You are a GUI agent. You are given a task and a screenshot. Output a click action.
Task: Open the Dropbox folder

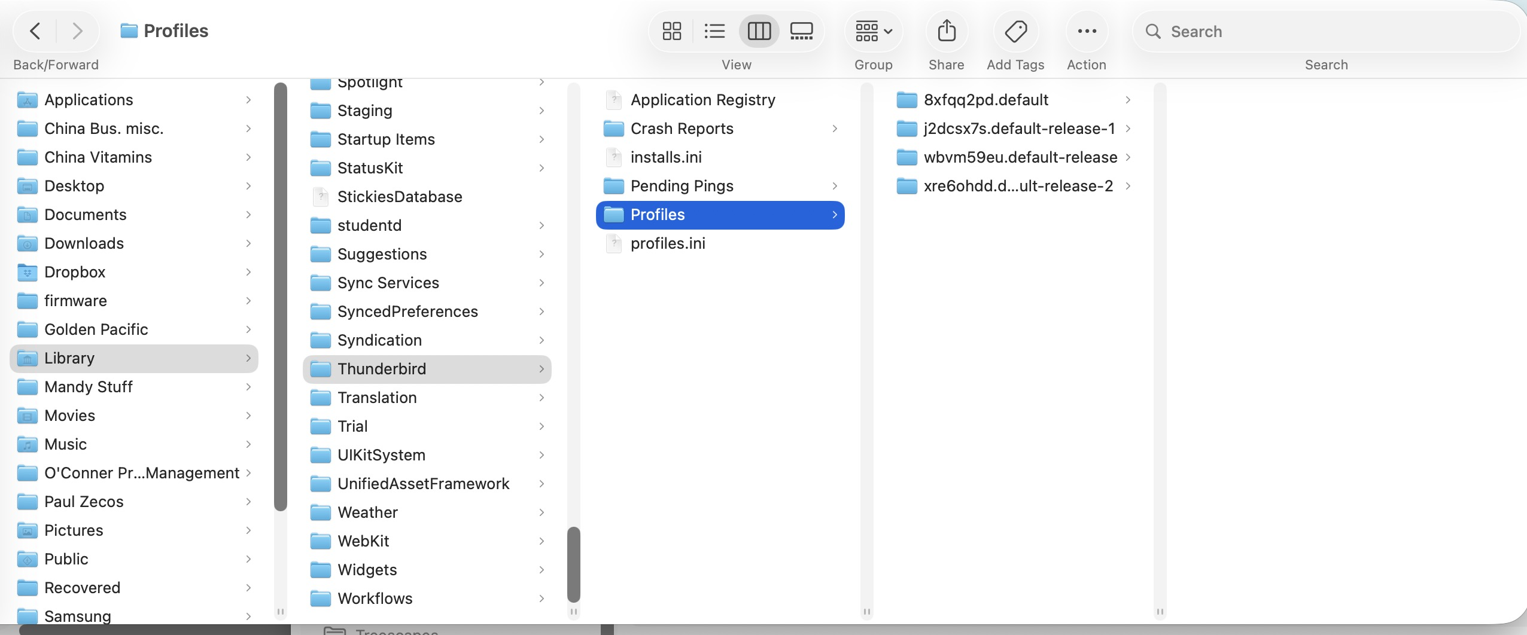tap(75, 272)
